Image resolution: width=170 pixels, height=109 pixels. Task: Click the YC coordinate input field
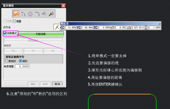pyautogui.click(x=88, y=27)
